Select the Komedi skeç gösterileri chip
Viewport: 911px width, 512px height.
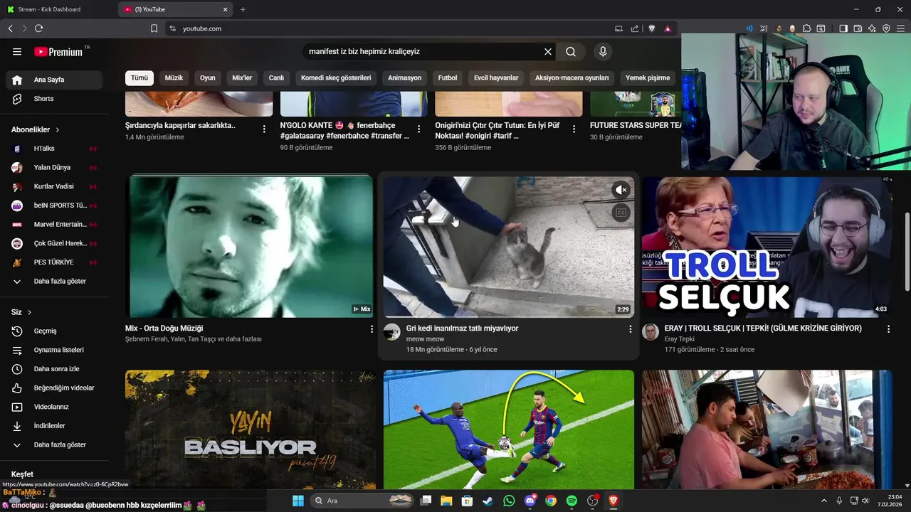coord(336,78)
